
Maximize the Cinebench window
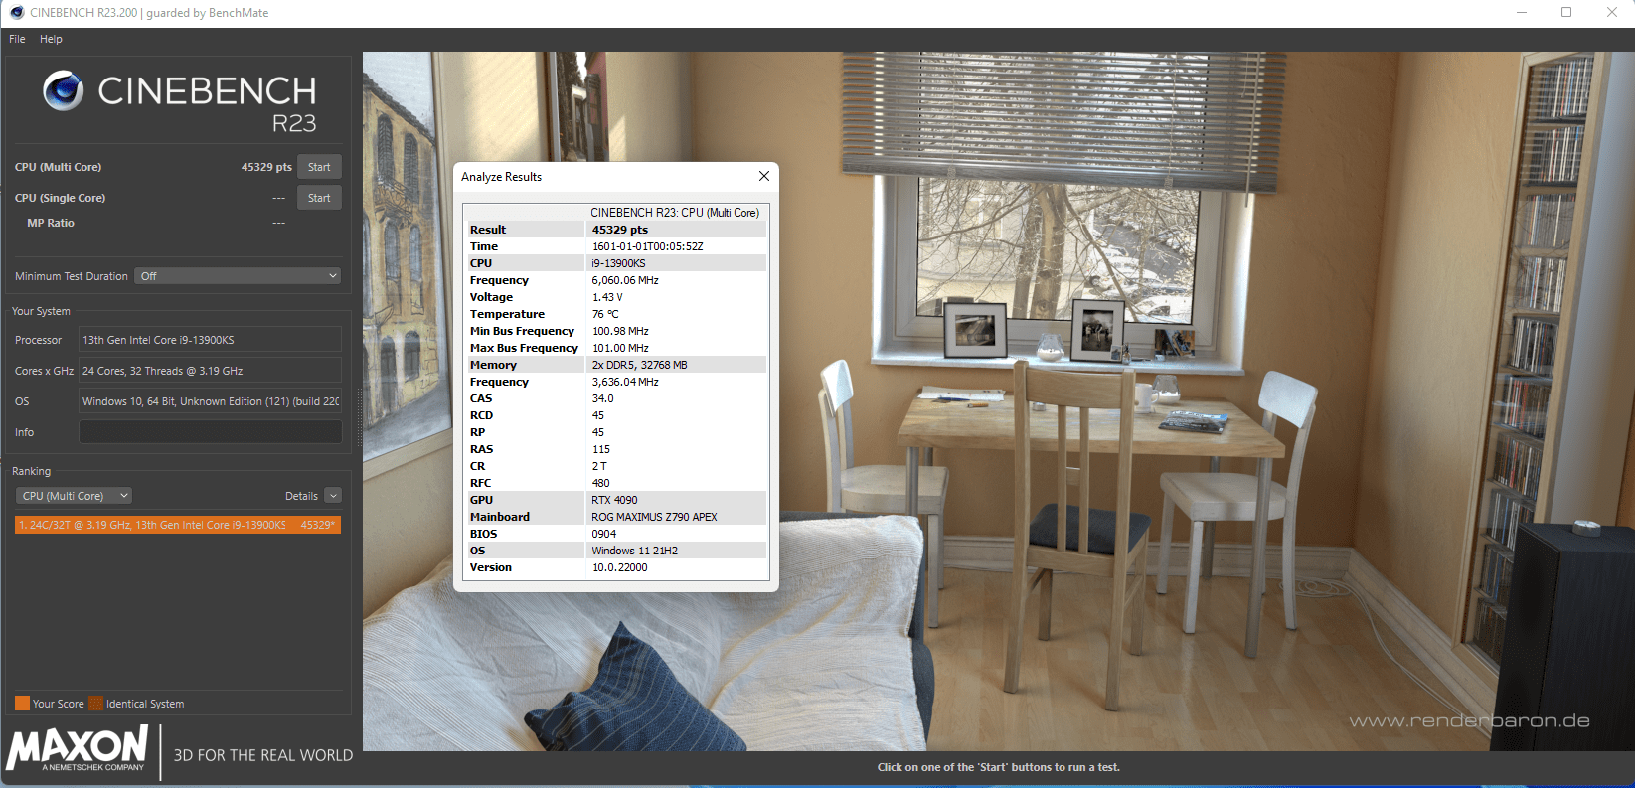point(1566,13)
